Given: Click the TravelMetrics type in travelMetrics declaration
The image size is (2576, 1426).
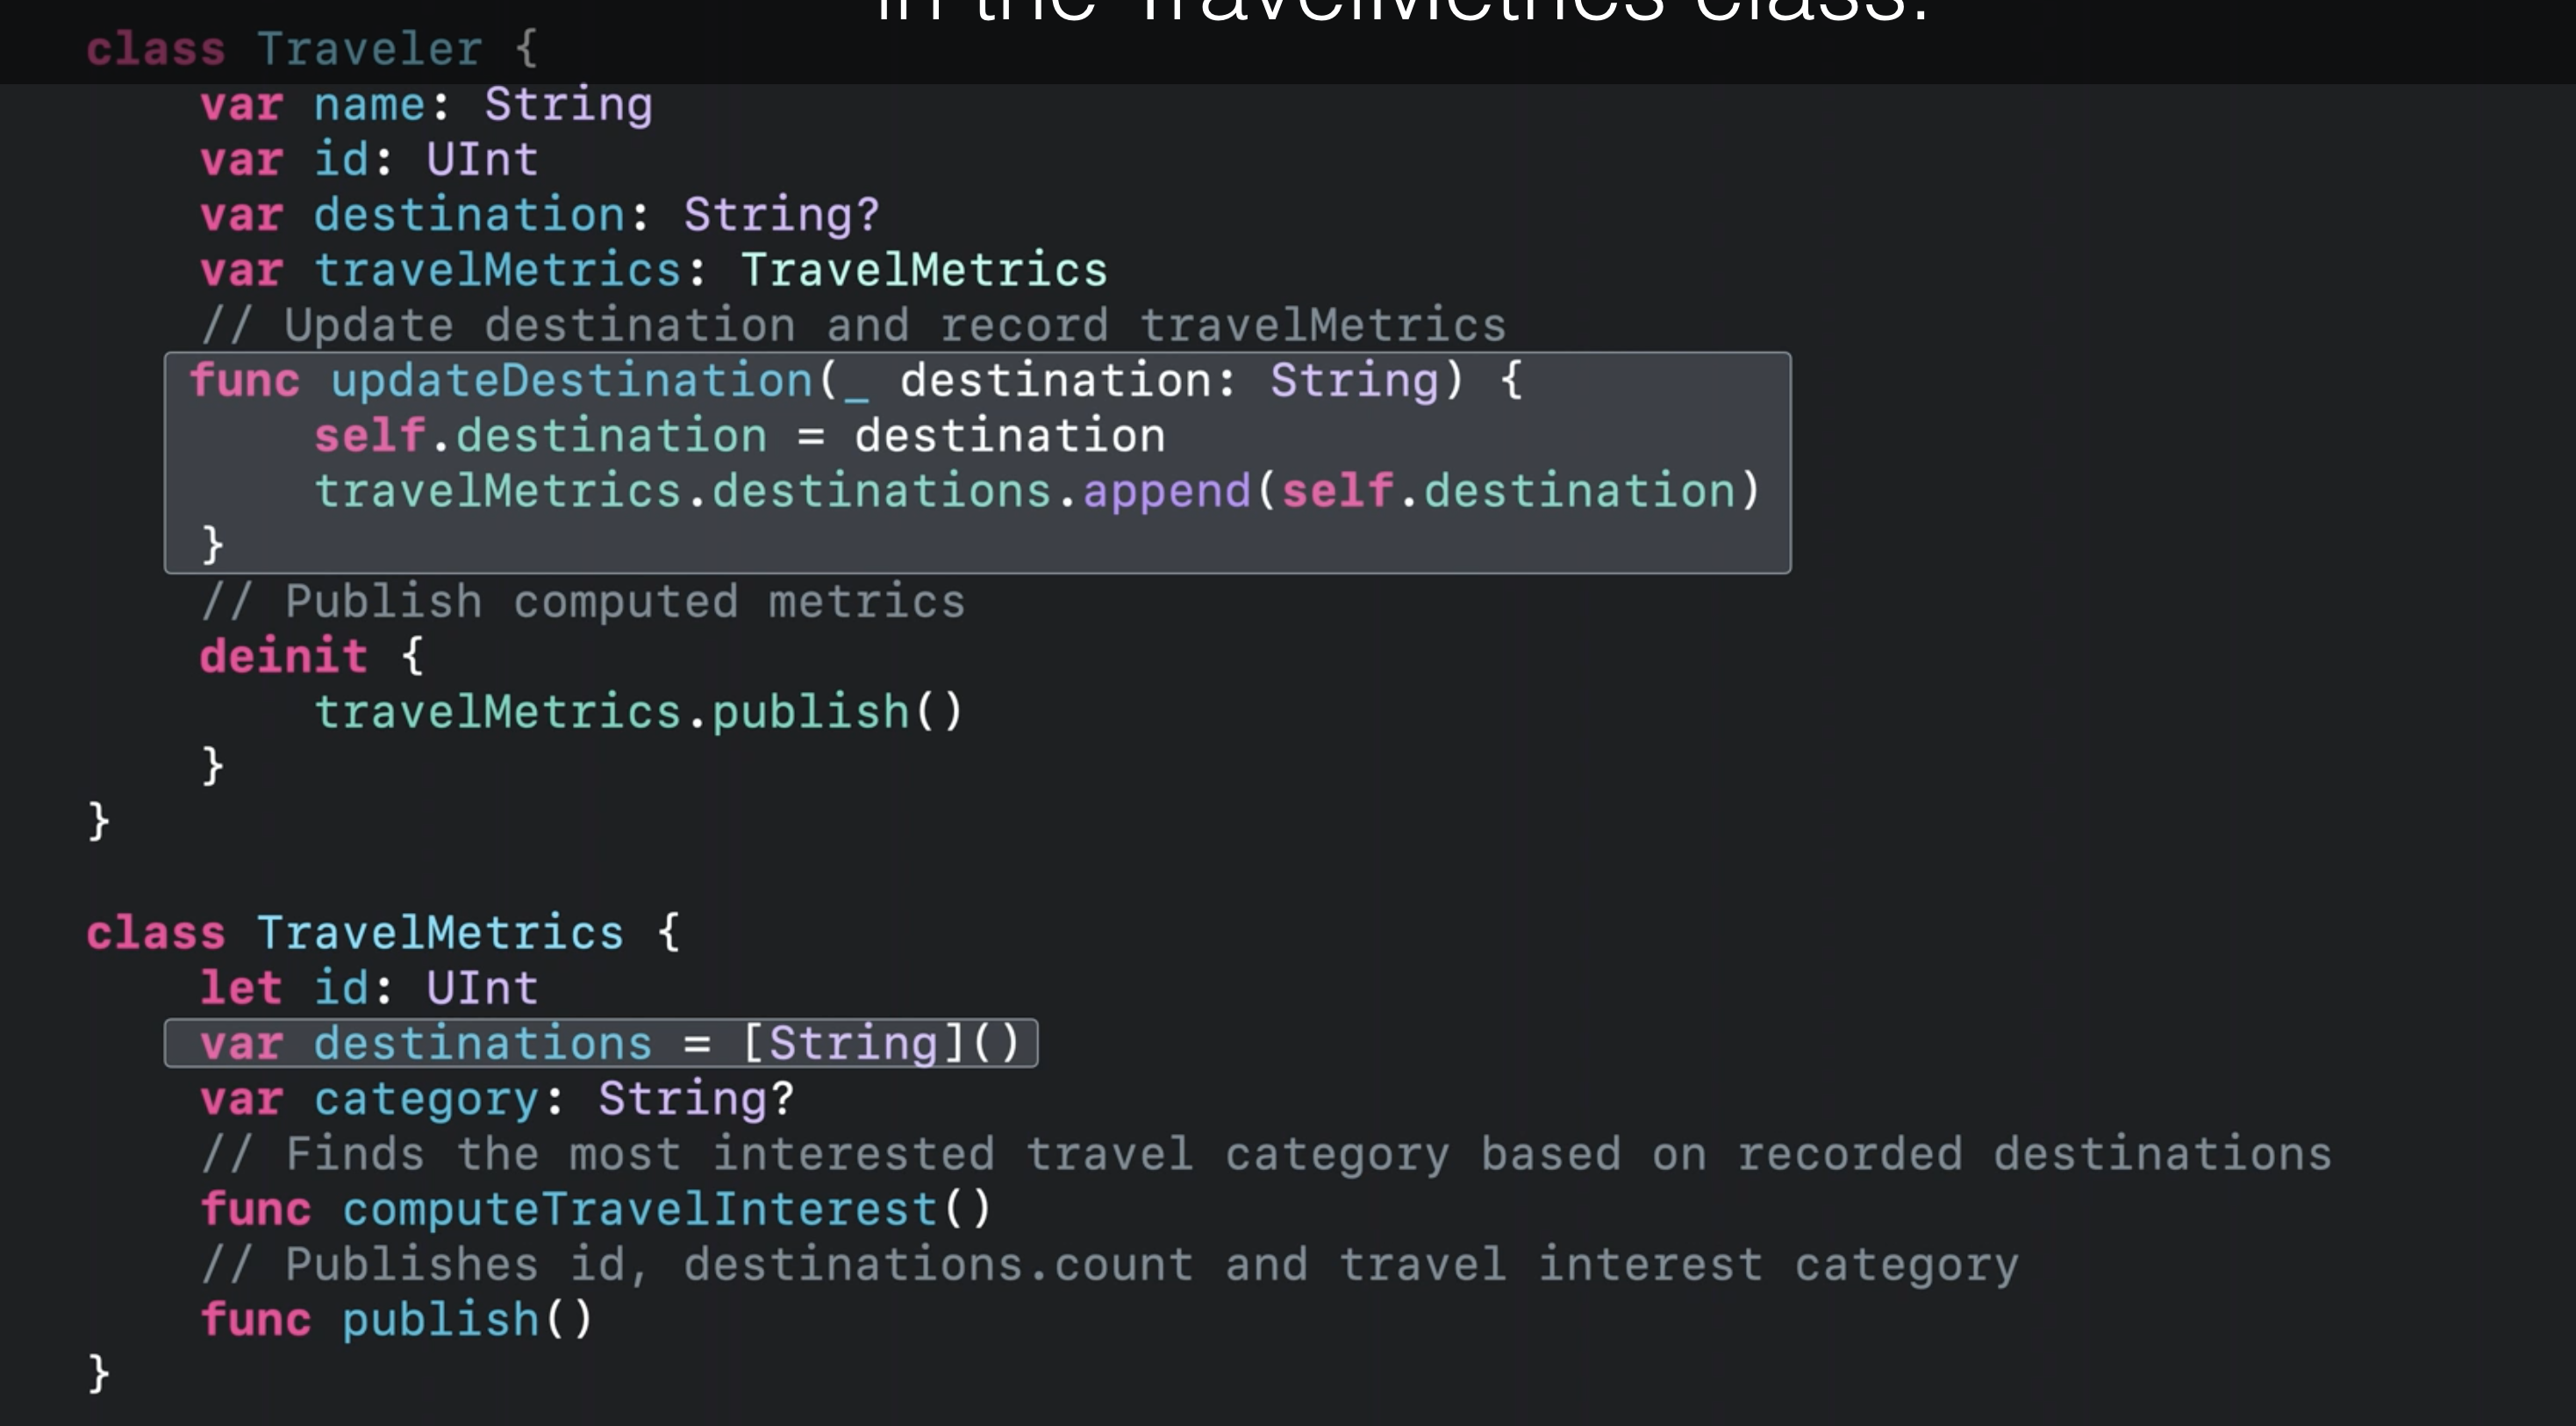Looking at the screenshot, I should pos(923,271).
